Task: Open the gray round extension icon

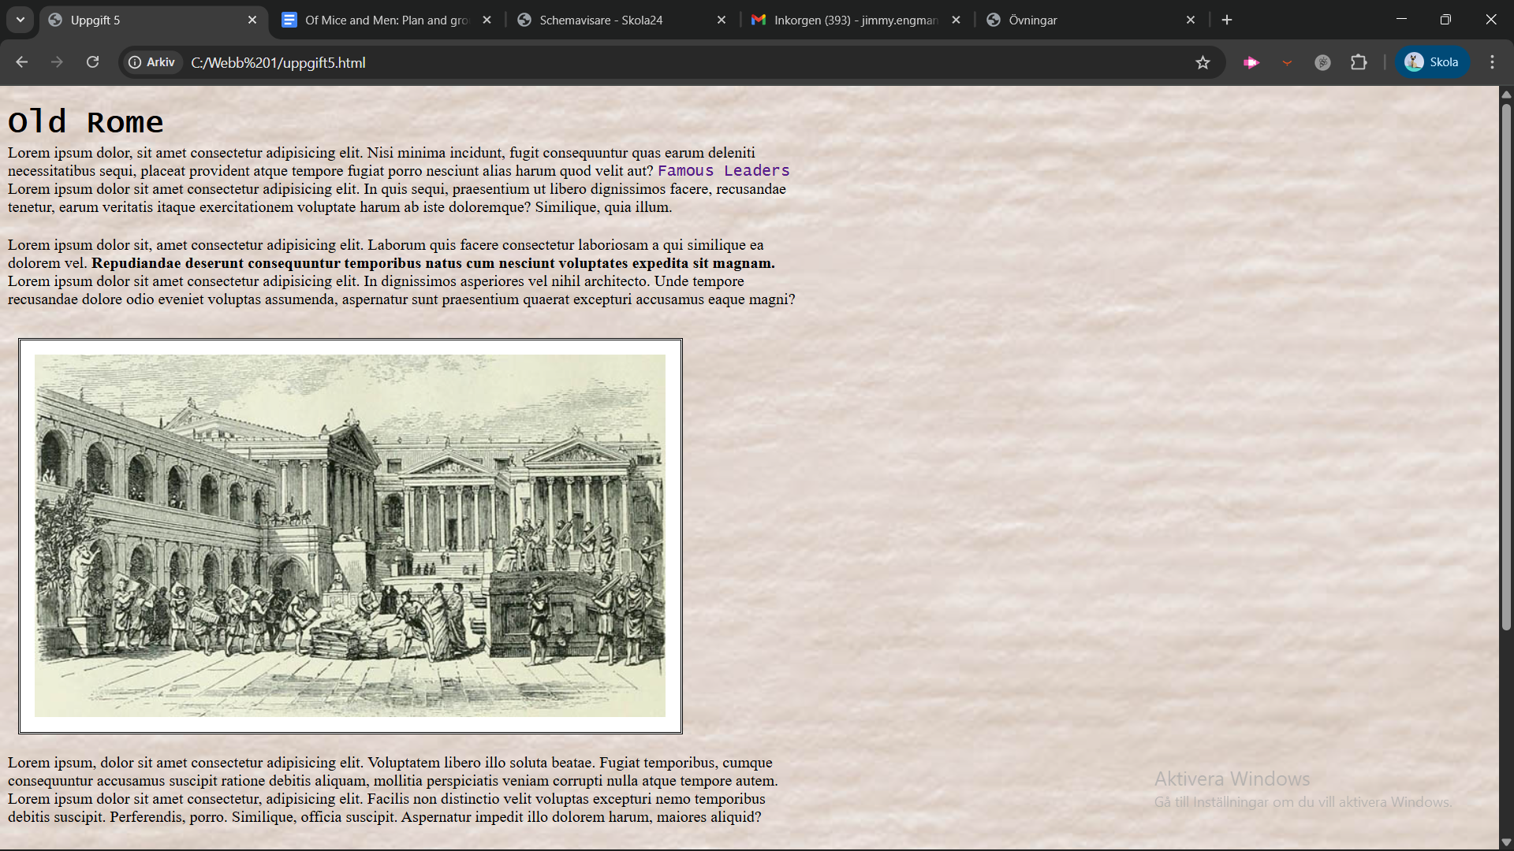Action: pyautogui.click(x=1322, y=62)
